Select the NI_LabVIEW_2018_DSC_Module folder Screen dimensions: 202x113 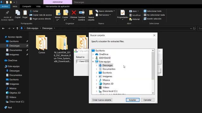pyautogui.click(x=62, y=49)
